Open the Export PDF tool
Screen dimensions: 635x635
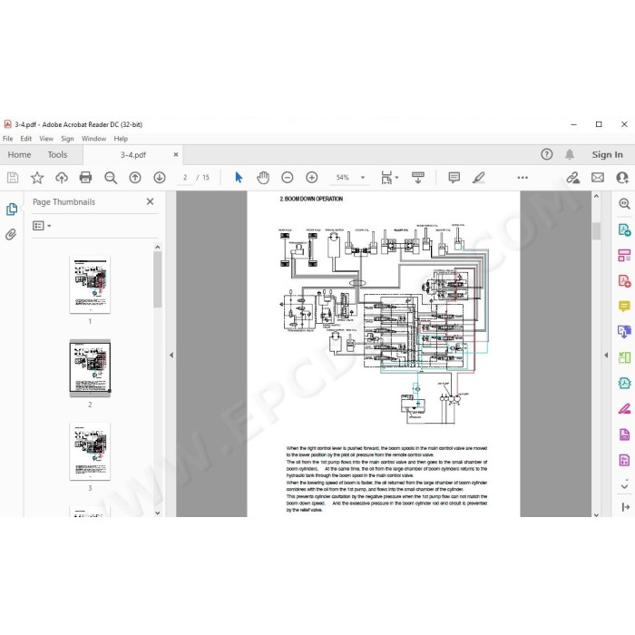click(x=624, y=230)
